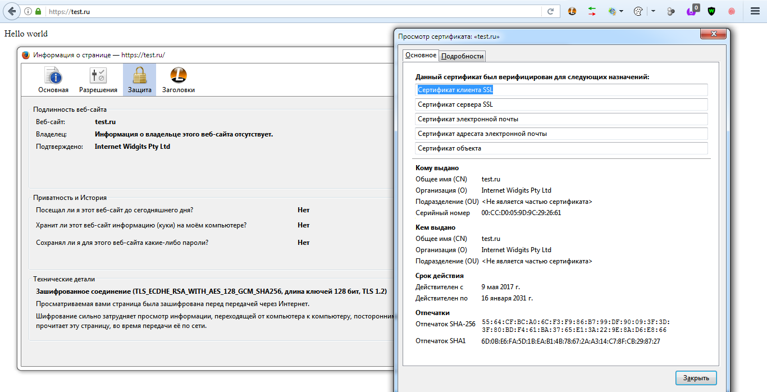
Task: Open the Заголовки page info section
Action: point(179,80)
